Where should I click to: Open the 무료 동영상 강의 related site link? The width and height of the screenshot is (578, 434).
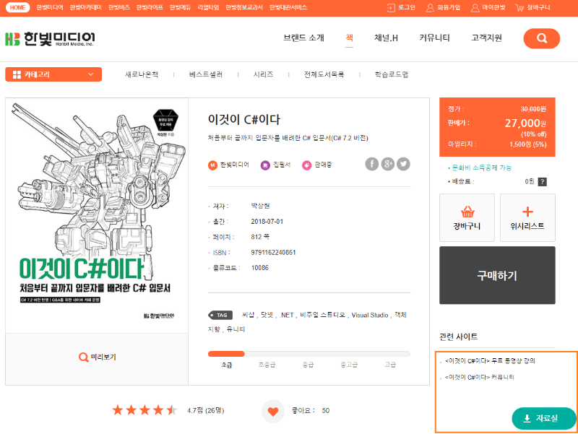pos(490,361)
